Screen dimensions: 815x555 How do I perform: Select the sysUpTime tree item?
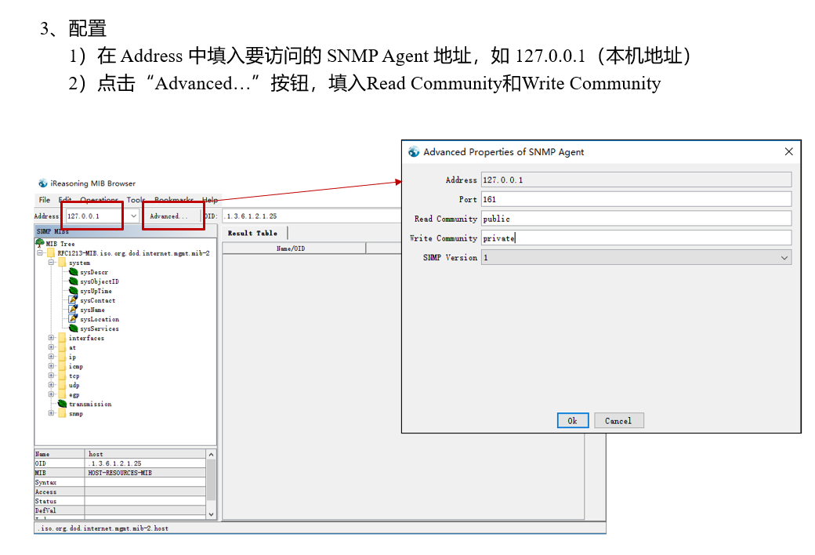click(x=96, y=291)
